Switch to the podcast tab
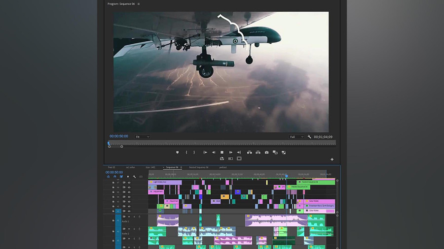 [223, 167]
